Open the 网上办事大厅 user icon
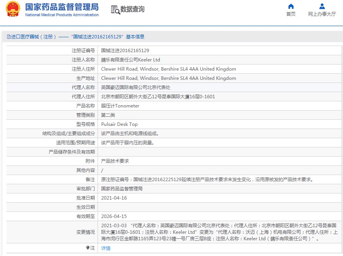The image size is (343, 256). click(x=322, y=6)
